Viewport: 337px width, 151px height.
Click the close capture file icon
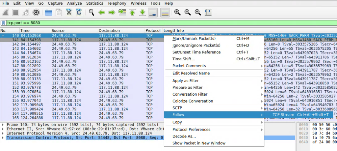click(69, 13)
